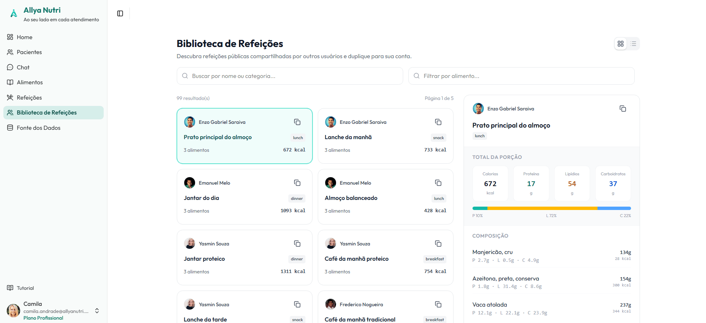Toggle the sidebar collapse icon
This screenshot has height=323, width=706.
pyautogui.click(x=120, y=13)
